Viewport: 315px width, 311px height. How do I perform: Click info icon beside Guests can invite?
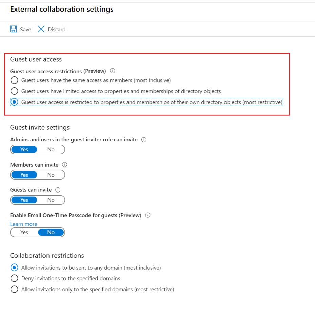pos(58,190)
